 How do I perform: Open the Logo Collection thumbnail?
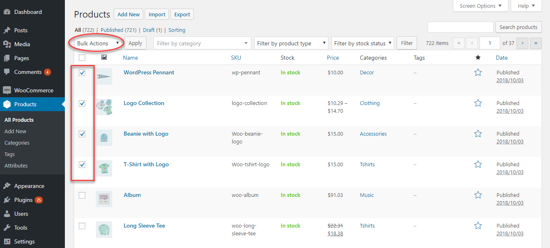click(x=104, y=107)
